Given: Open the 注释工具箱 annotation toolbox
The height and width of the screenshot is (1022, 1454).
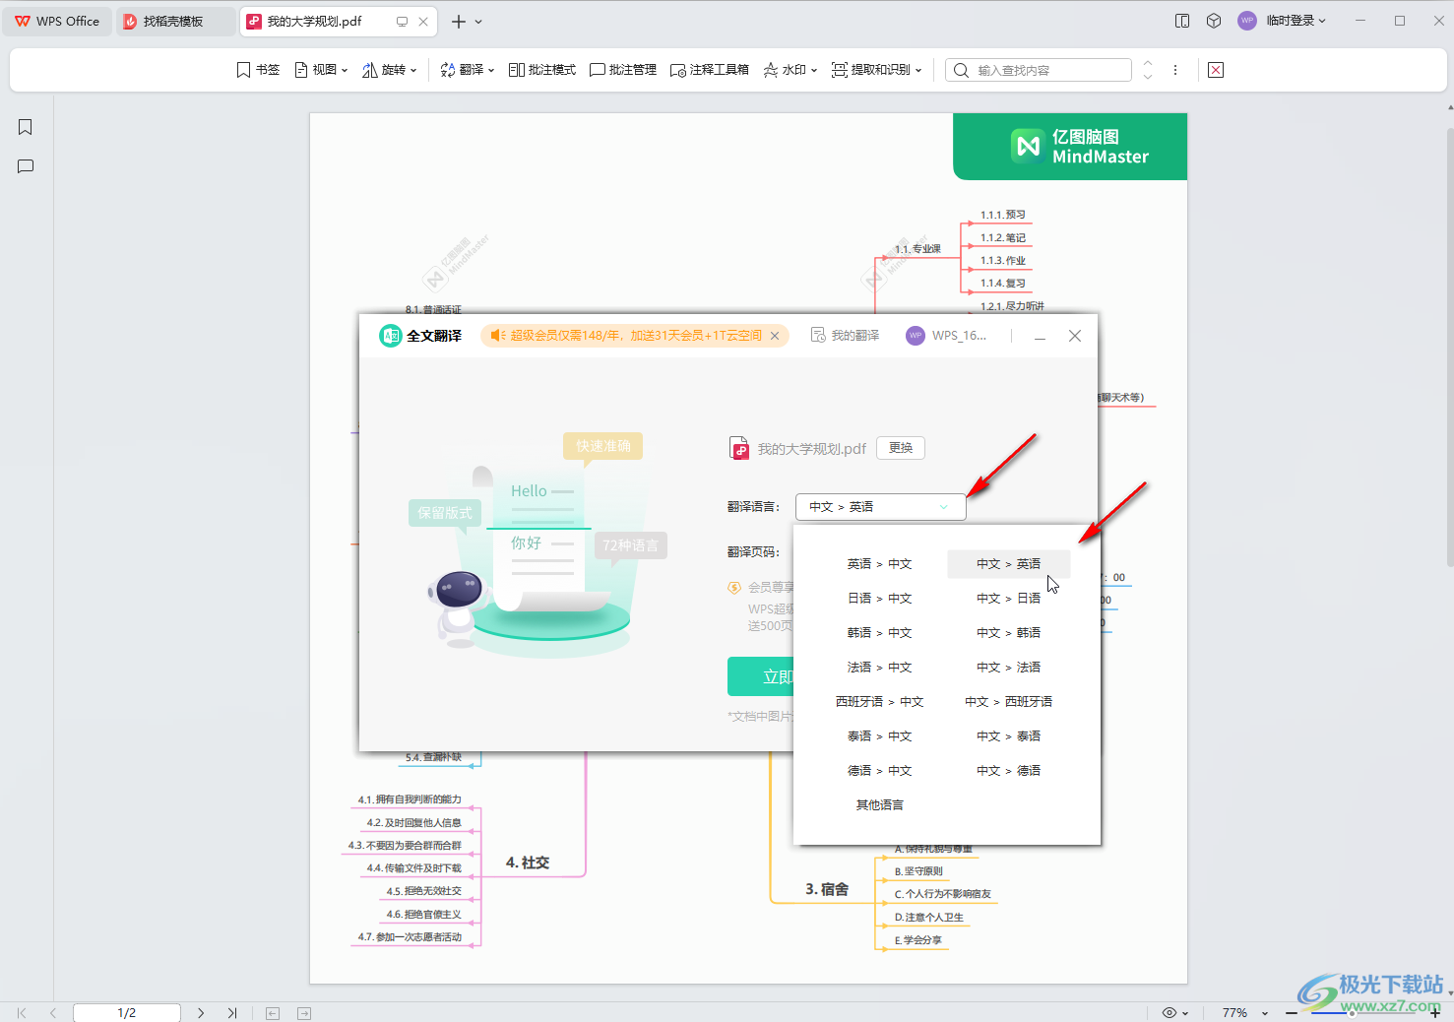Looking at the screenshot, I should tap(710, 70).
